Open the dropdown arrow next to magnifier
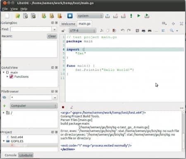 [x=177, y=31]
